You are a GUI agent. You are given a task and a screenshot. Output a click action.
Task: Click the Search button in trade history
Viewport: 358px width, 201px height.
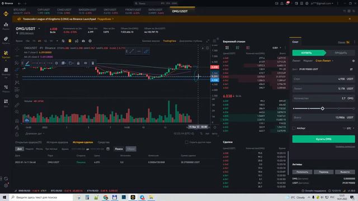[x=119, y=149]
